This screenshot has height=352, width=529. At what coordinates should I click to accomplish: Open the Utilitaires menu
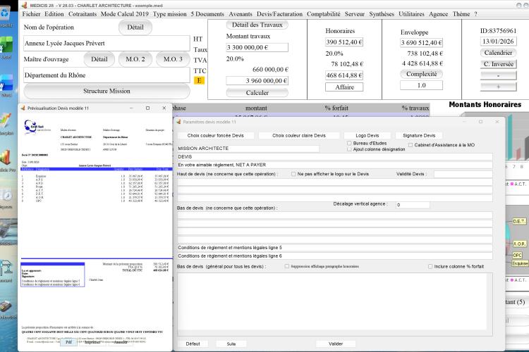[x=411, y=14]
